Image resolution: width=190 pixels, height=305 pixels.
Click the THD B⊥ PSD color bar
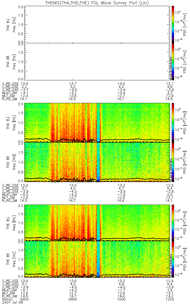pyautogui.click(x=173, y=122)
